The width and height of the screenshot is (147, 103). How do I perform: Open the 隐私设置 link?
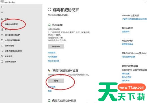click(126, 74)
